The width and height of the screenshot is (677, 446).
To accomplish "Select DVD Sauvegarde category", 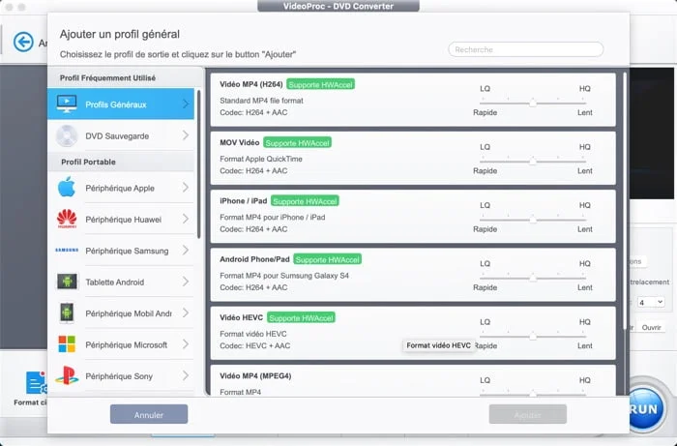I will point(121,135).
